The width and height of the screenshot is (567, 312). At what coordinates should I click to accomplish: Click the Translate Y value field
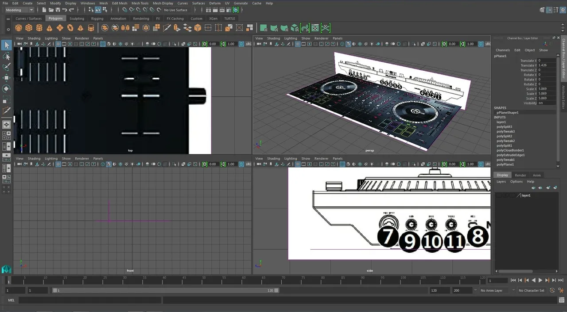[546, 65]
